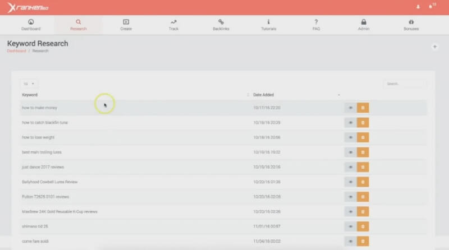Click the XRanker logo

click(28, 7)
